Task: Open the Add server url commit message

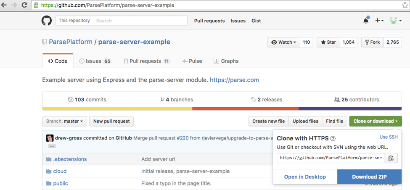Action: click(x=158, y=159)
